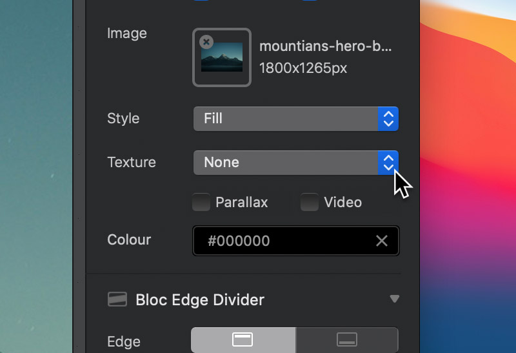
Task: Click the Bloc Edge Divider header title
Action: (200, 299)
